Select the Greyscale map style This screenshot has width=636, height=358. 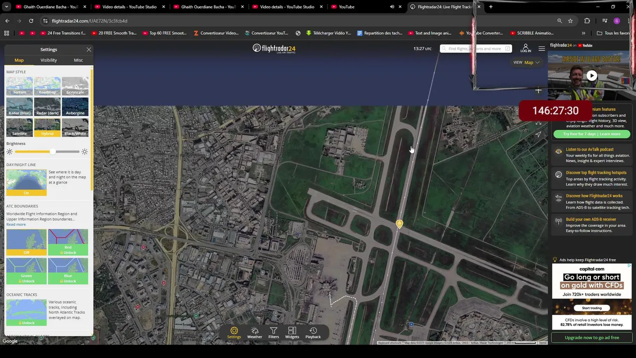(x=75, y=86)
